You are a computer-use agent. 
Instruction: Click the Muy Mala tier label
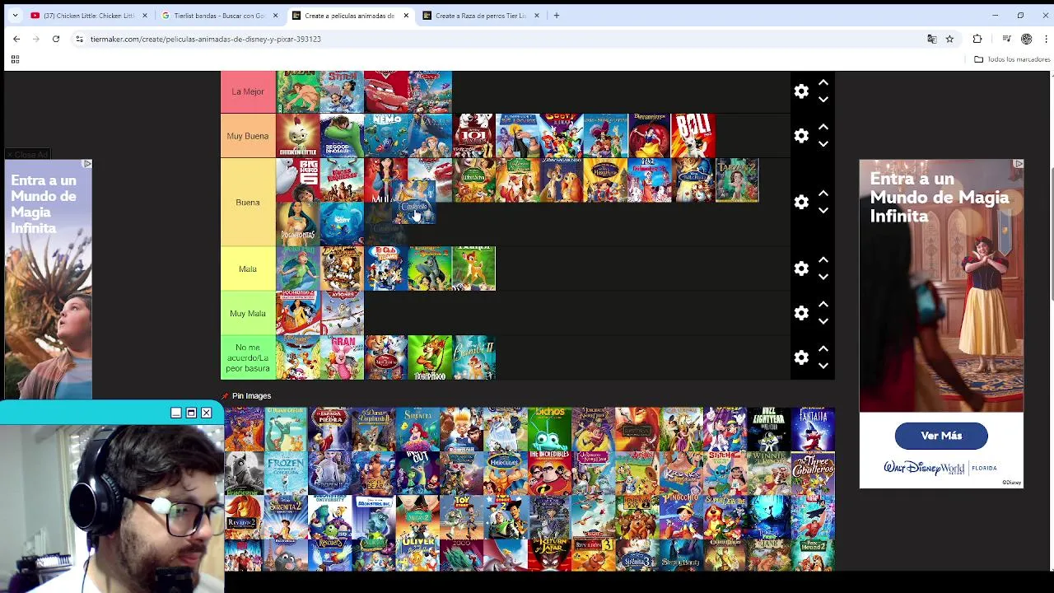(x=248, y=313)
